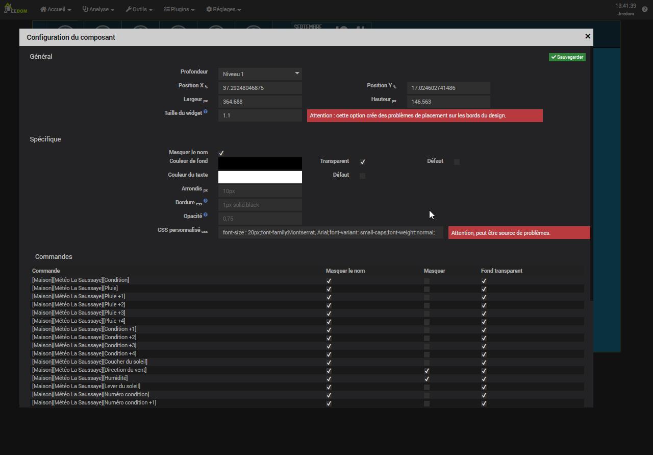Viewport: 653px width, 455px height.
Task: Click the Commande column header
Action: click(46, 271)
